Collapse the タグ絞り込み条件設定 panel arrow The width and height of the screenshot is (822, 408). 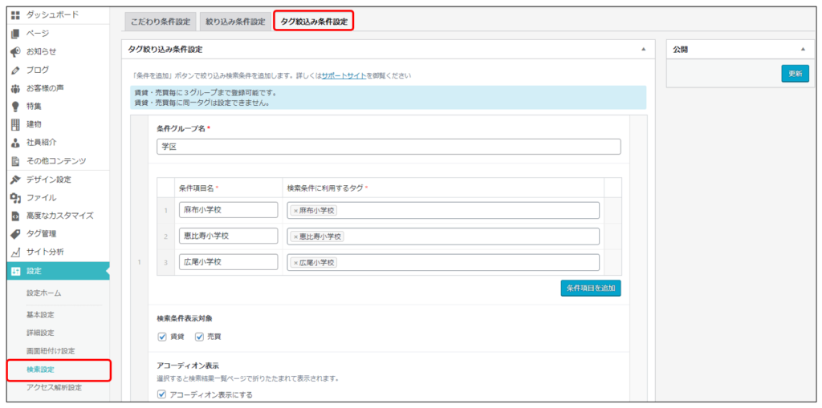point(642,50)
